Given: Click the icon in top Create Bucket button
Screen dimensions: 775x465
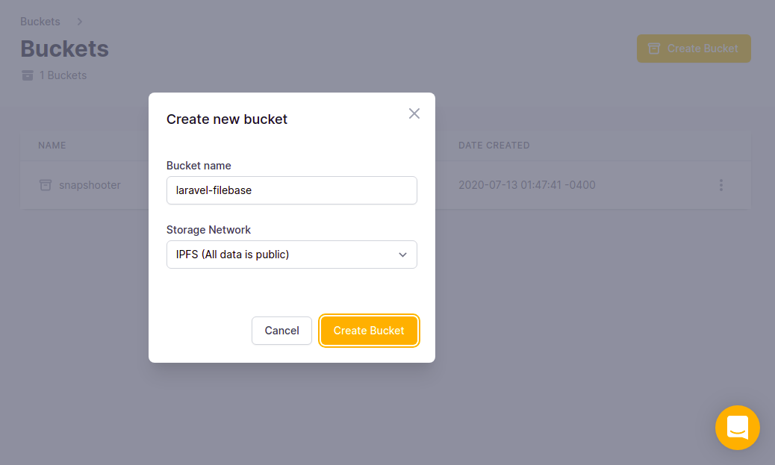Looking at the screenshot, I should pyautogui.click(x=654, y=49).
